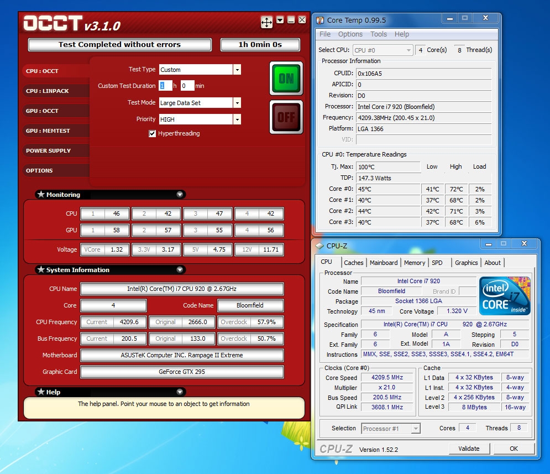Close the CPU-Z window

[524, 243]
